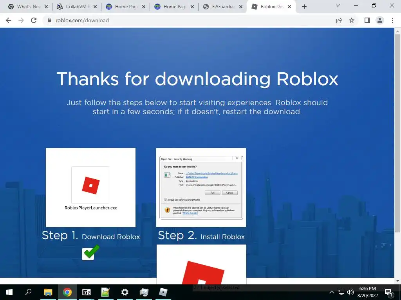
Task: Close the E2Guardian tab
Action: (x=241, y=7)
